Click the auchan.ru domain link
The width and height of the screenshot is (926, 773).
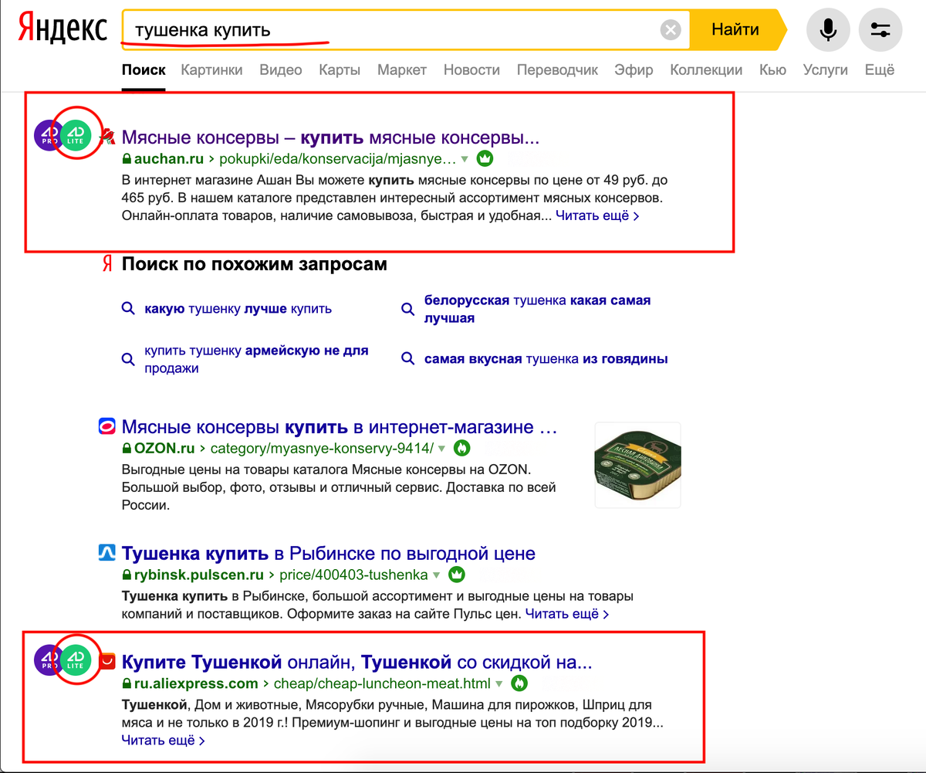click(168, 160)
